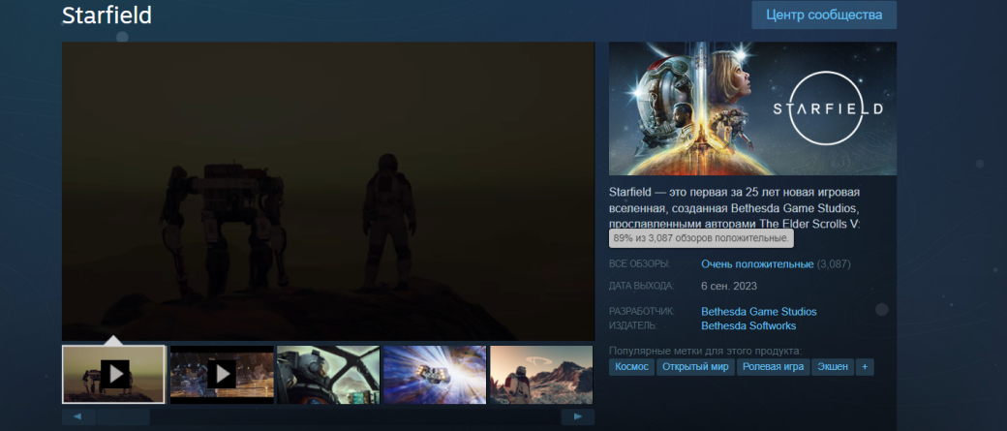Click the main video player area

[x=328, y=192]
